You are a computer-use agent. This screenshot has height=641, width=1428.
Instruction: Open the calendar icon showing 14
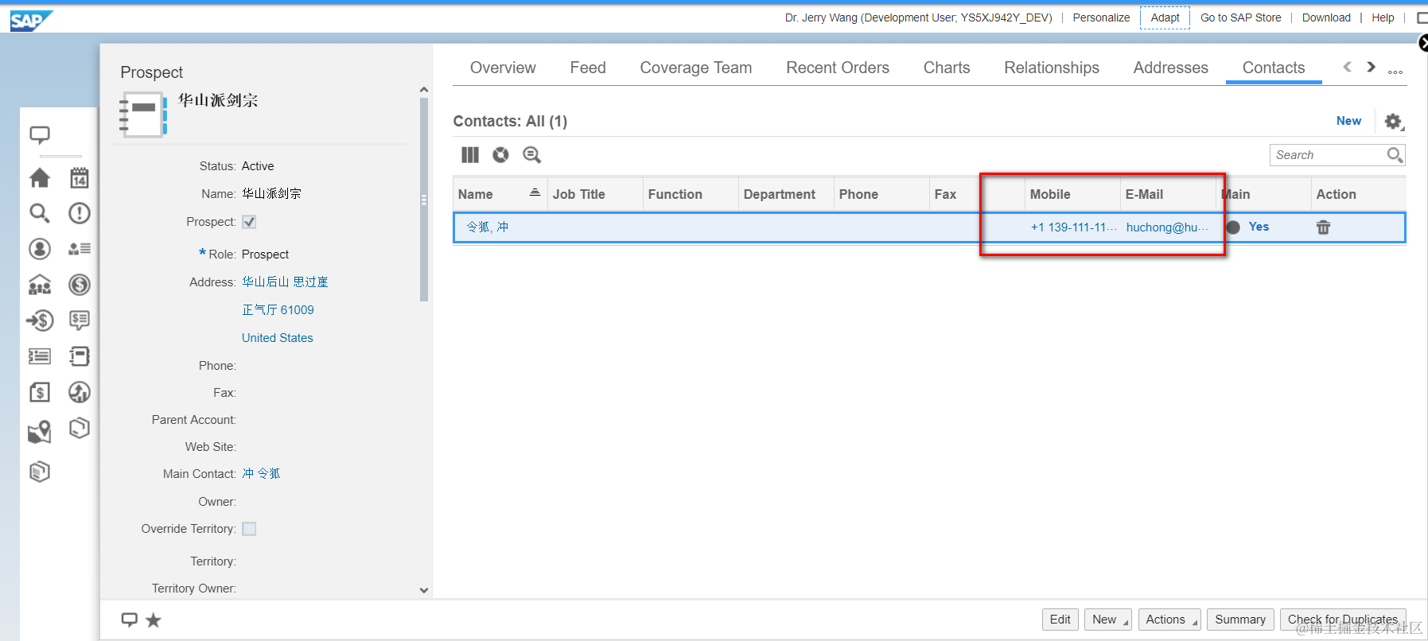click(x=80, y=178)
